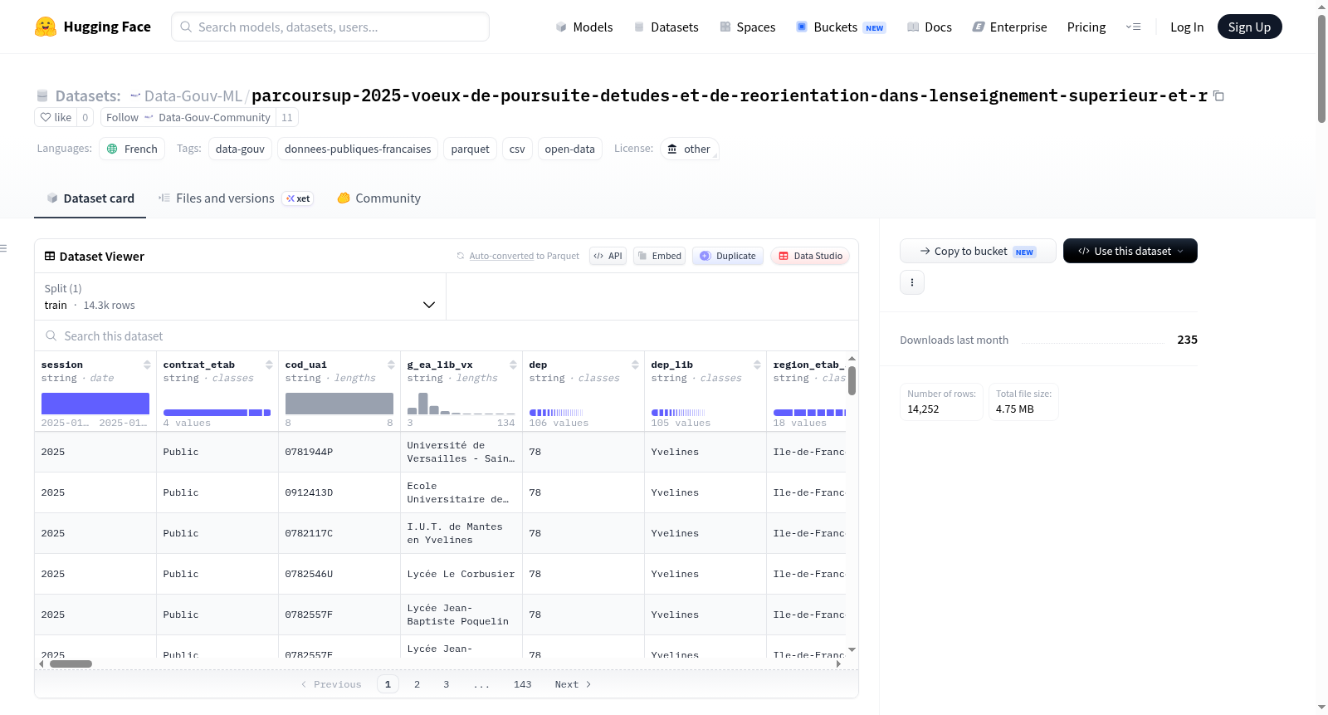1328x715 pixels.
Task: Click the top search models field
Action: pos(330,27)
